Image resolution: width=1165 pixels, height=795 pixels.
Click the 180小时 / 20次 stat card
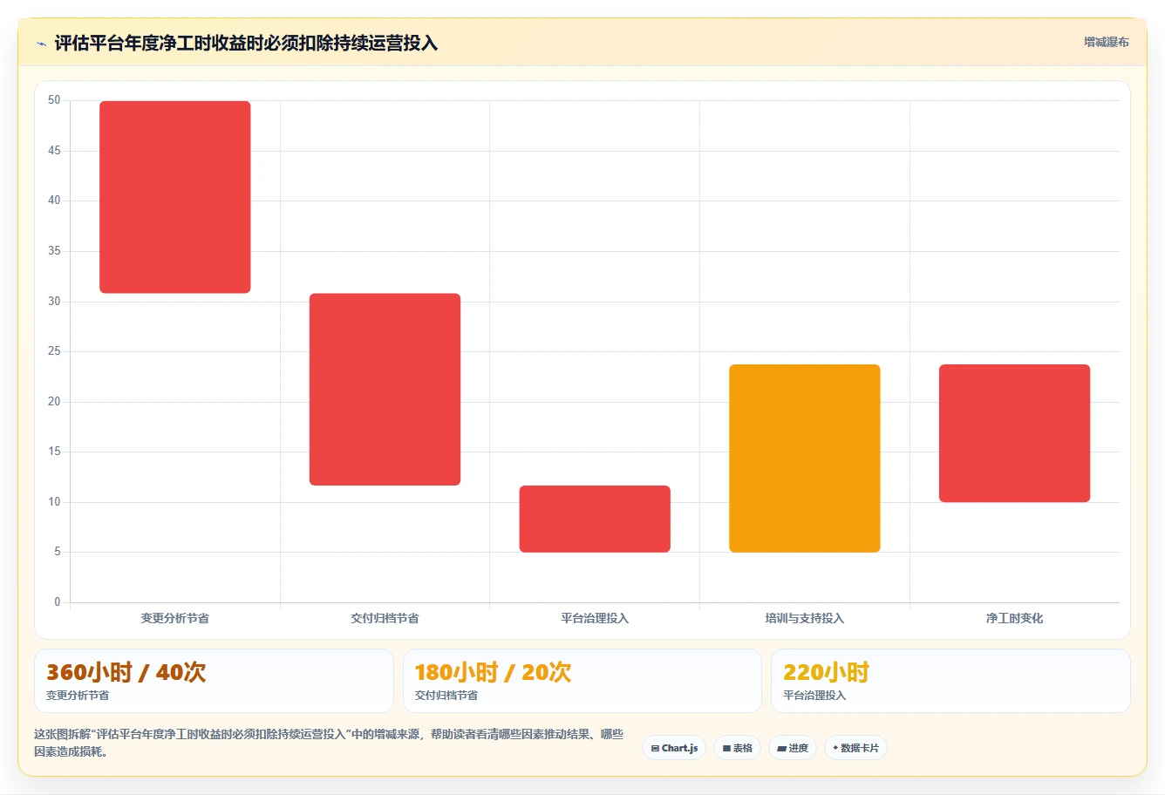click(x=582, y=681)
